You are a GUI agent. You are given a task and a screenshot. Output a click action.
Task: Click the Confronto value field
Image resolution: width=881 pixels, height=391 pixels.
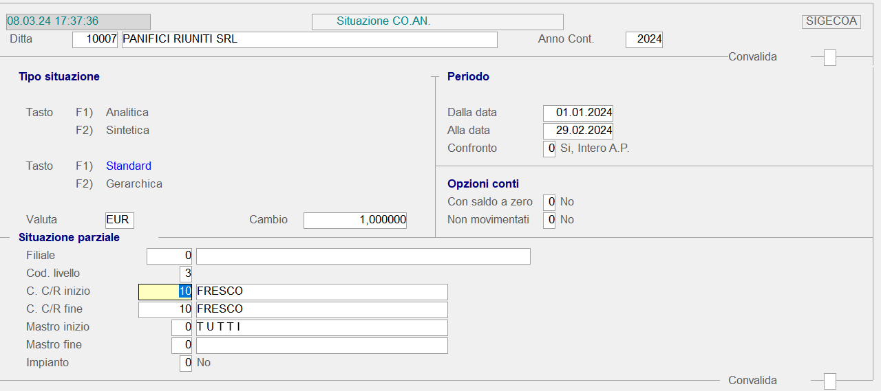pos(549,148)
